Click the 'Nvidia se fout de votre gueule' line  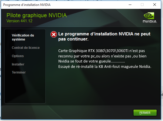click(91, 61)
